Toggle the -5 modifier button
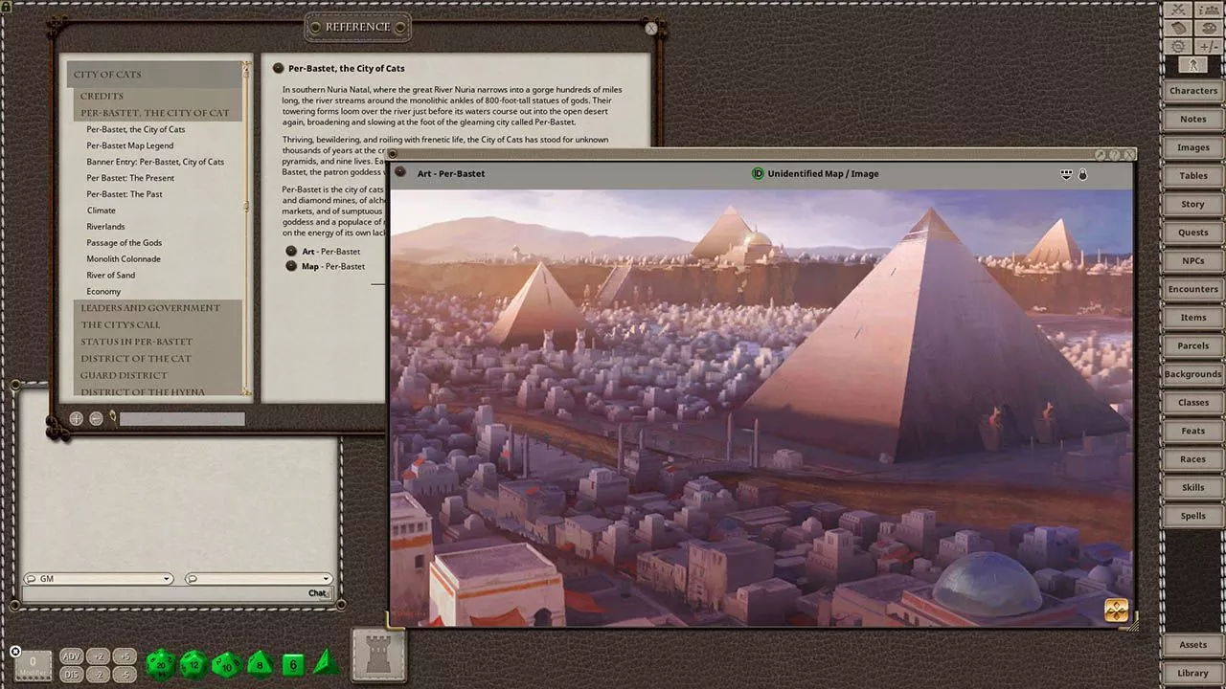This screenshot has height=689, width=1226. 124,674
